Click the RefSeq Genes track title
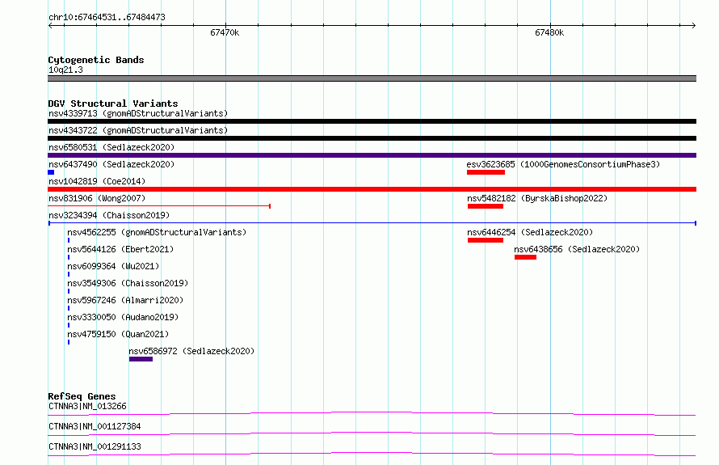The height and width of the screenshot is (465, 719). (x=82, y=396)
